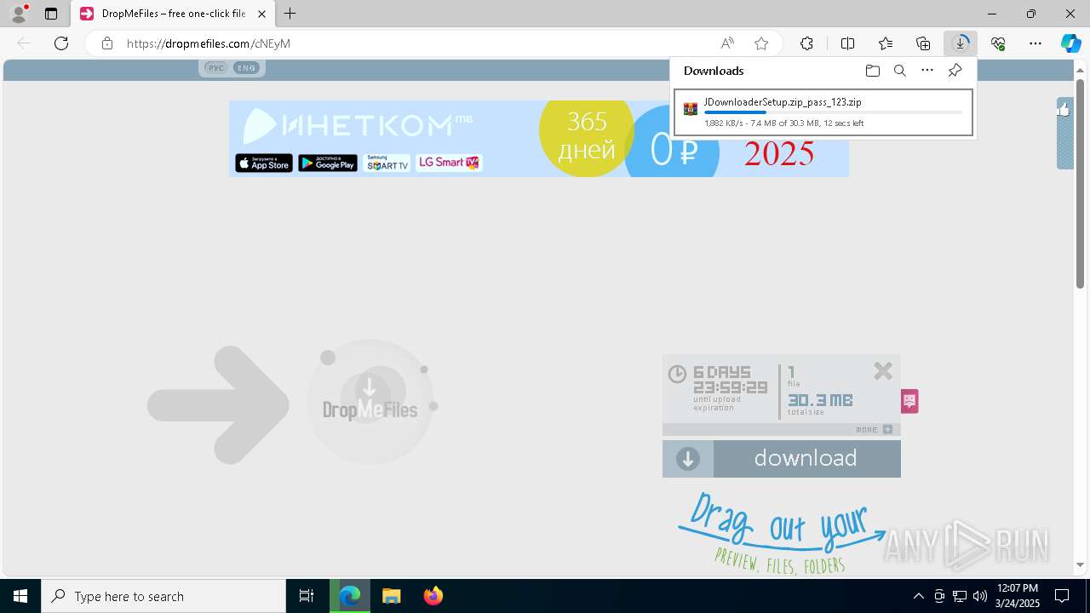Click Samsung Smart TV badge
1090x613 pixels.
(387, 163)
